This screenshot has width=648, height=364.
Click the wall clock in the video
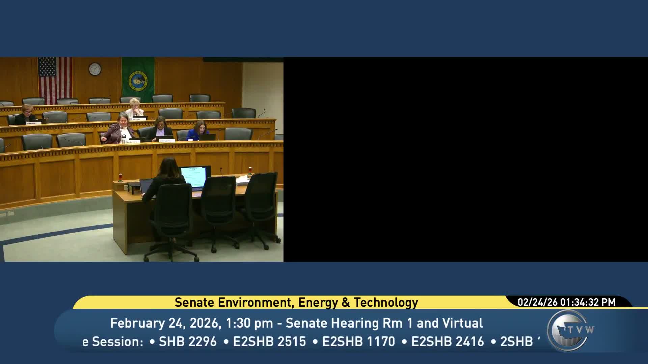[x=95, y=69]
